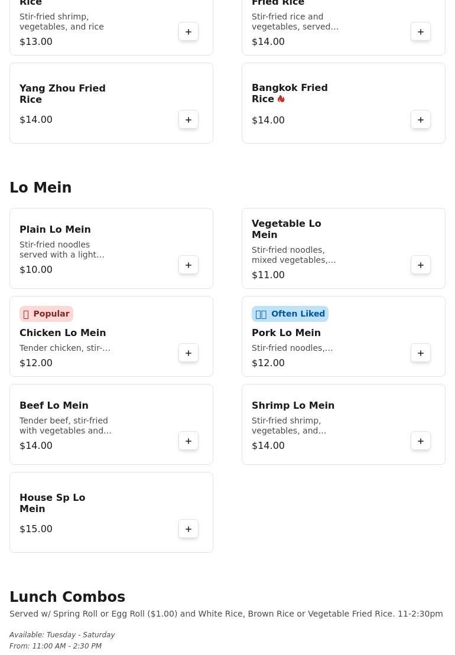Add Plain Lo Mein to order

point(188,265)
